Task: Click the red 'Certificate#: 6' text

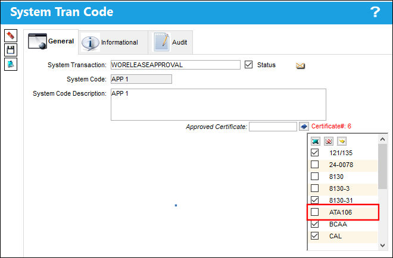Action: pos(331,126)
